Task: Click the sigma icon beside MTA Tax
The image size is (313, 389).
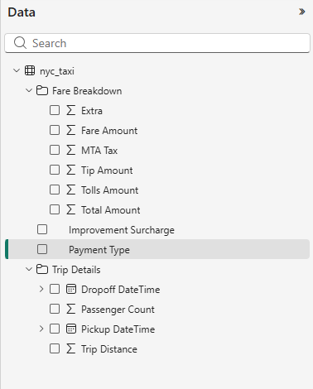Action: pos(71,150)
